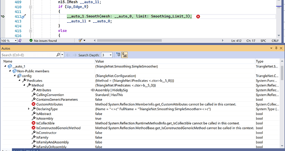This screenshot has width=285, height=151.
Task: Open the Autos search options dropdown arrow
Action: tap(62, 55)
